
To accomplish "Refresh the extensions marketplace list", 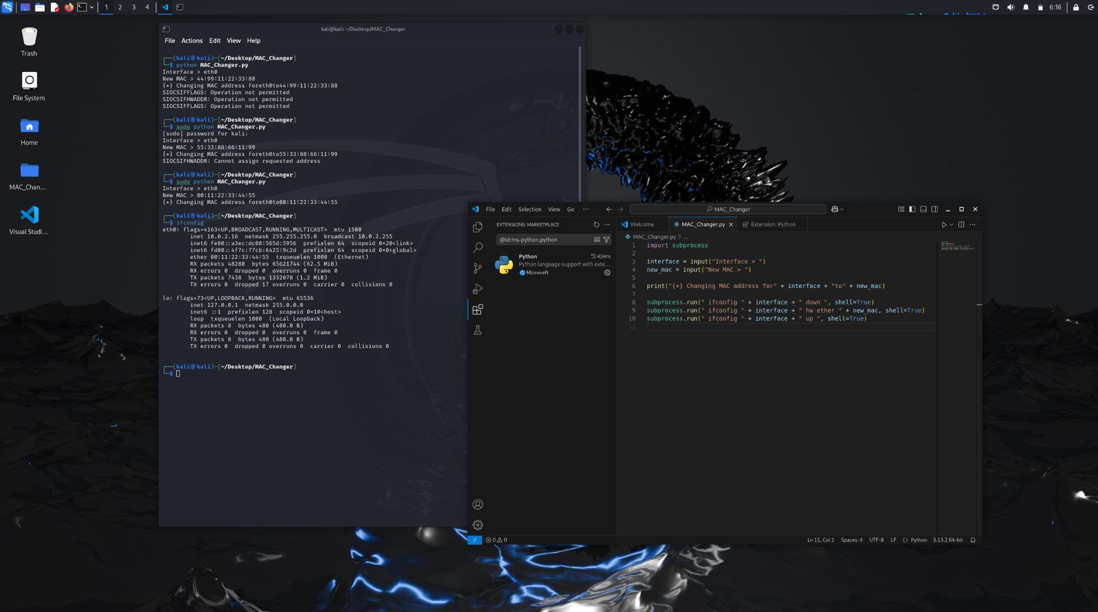I will (596, 225).
